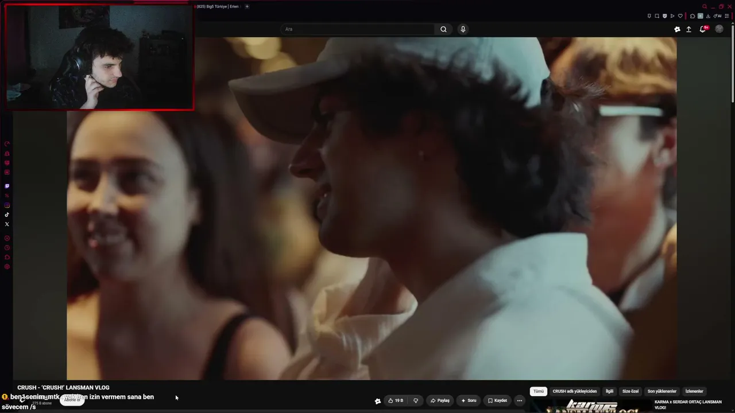The height and width of the screenshot is (413, 735).
Task: Click the highlighted teal extension icon in the toolbar
Action: [700, 16]
